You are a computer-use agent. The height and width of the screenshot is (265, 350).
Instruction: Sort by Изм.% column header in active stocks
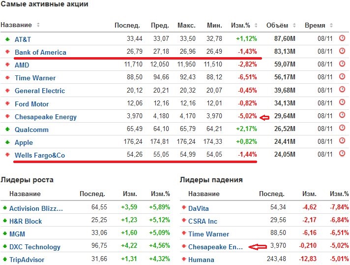click(240, 25)
